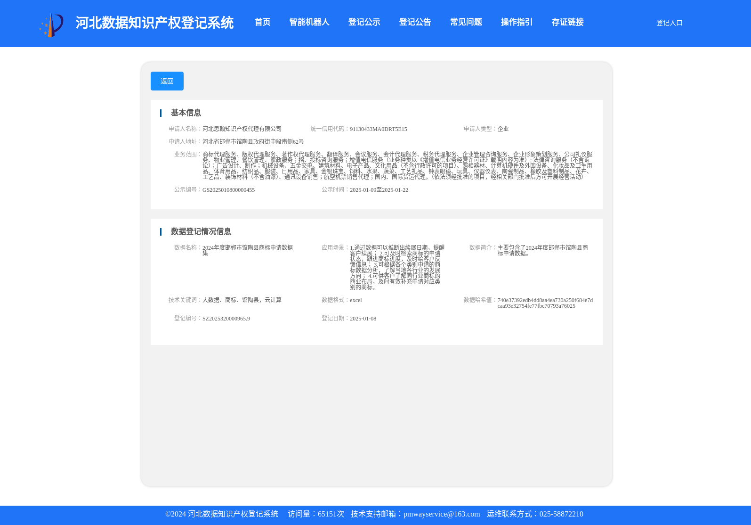
Task: Select applicant name 河北思翰知识产权代理有限公司
Action: pos(242,129)
